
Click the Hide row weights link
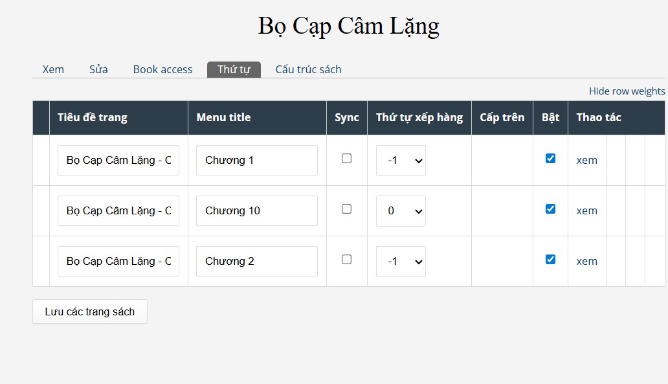pos(627,91)
